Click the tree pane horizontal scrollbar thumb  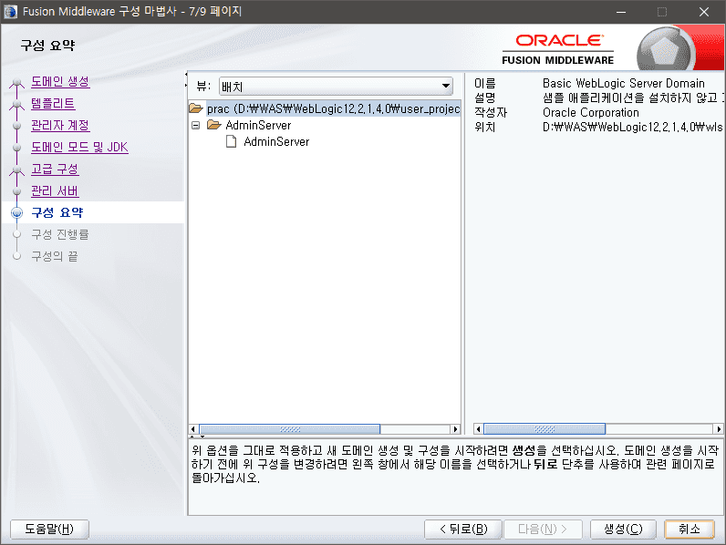click(x=290, y=429)
